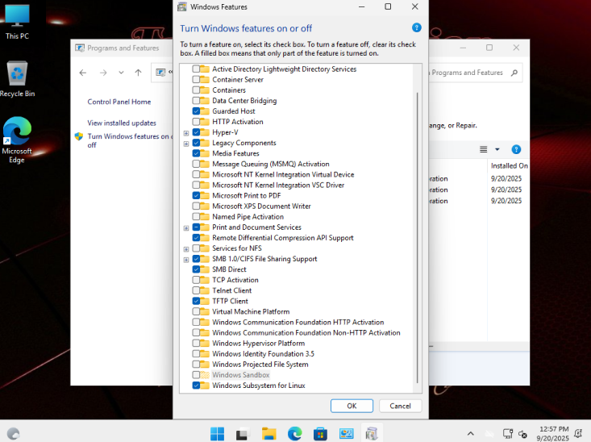
Task: Open help in Programs and Features window
Action: [516, 149]
